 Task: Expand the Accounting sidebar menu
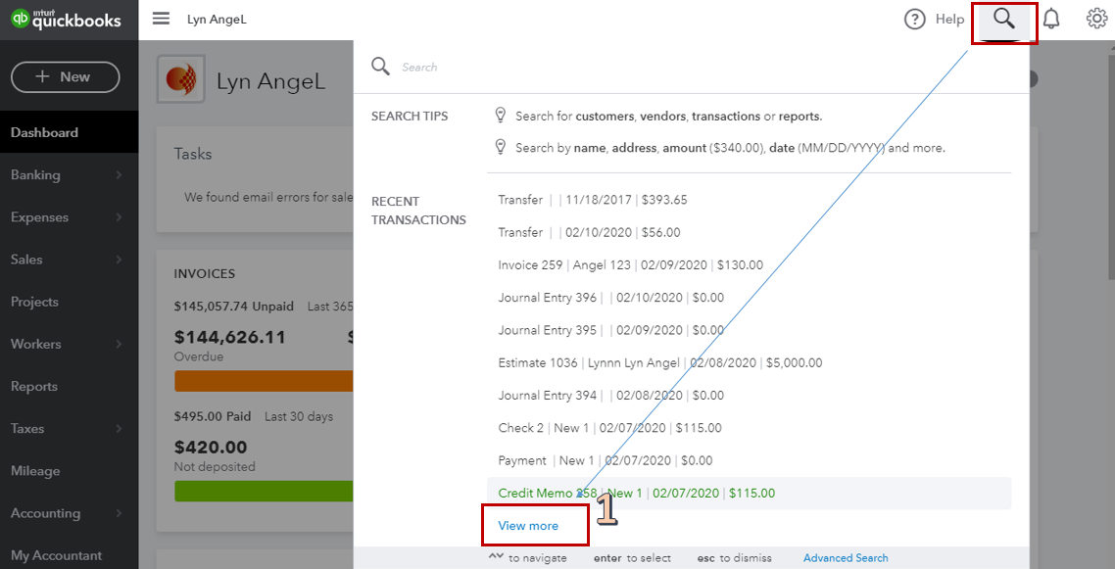tap(69, 513)
